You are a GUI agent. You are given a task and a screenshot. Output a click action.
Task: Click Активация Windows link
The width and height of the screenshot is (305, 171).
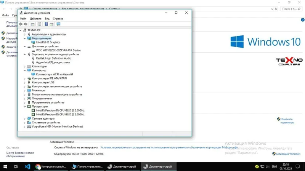(288, 154)
